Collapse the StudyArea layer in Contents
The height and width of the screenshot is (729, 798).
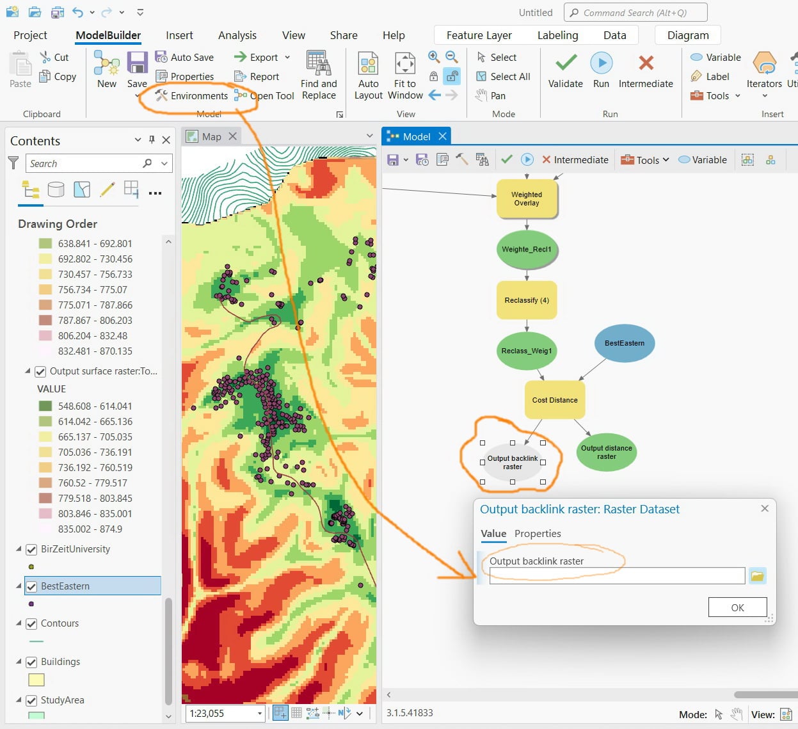(x=19, y=700)
